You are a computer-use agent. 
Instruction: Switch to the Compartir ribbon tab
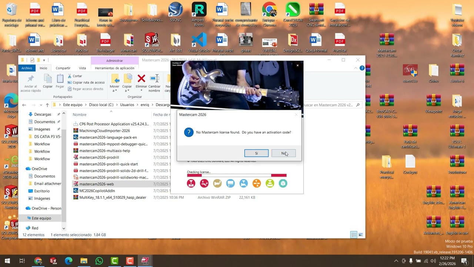(63, 68)
